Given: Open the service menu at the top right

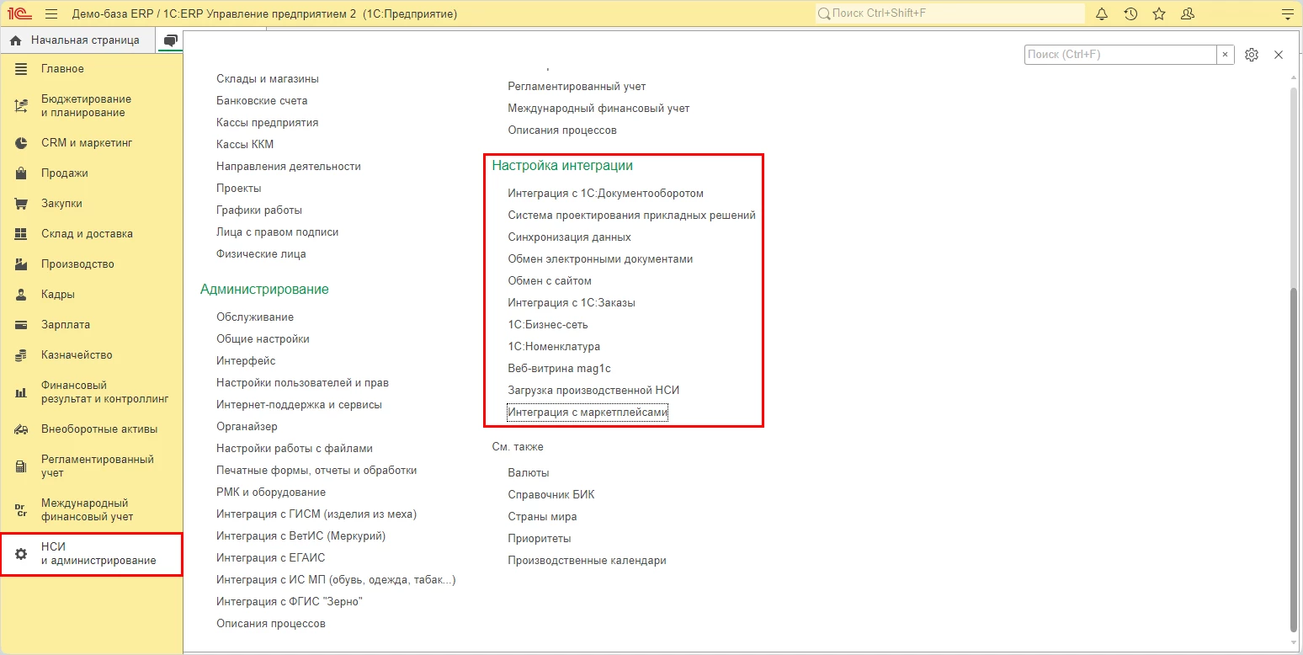Looking at the screenshot, I should coord(1286,14).
